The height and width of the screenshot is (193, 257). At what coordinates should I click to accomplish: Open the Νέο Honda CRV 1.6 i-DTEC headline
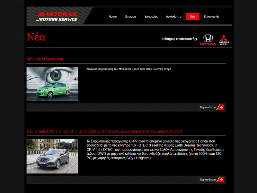104,131
